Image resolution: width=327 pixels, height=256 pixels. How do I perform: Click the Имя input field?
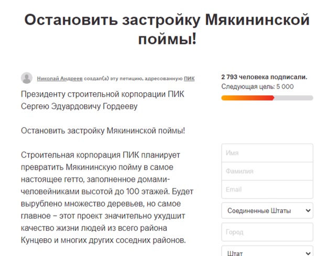[x=267, y=153]
